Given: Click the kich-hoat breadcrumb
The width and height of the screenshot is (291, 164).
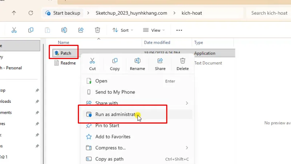Looking at the screenshot, I should click(x=192, y=13).
